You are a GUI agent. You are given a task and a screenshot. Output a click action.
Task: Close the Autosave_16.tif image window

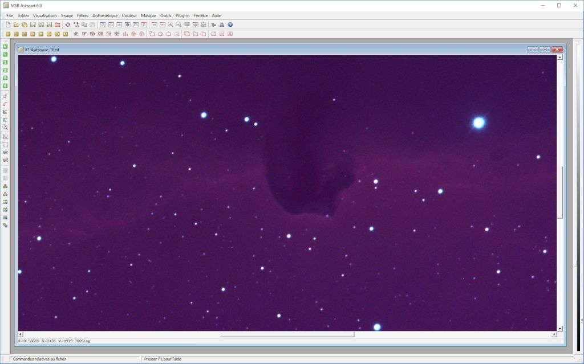(x=557, y=50)
